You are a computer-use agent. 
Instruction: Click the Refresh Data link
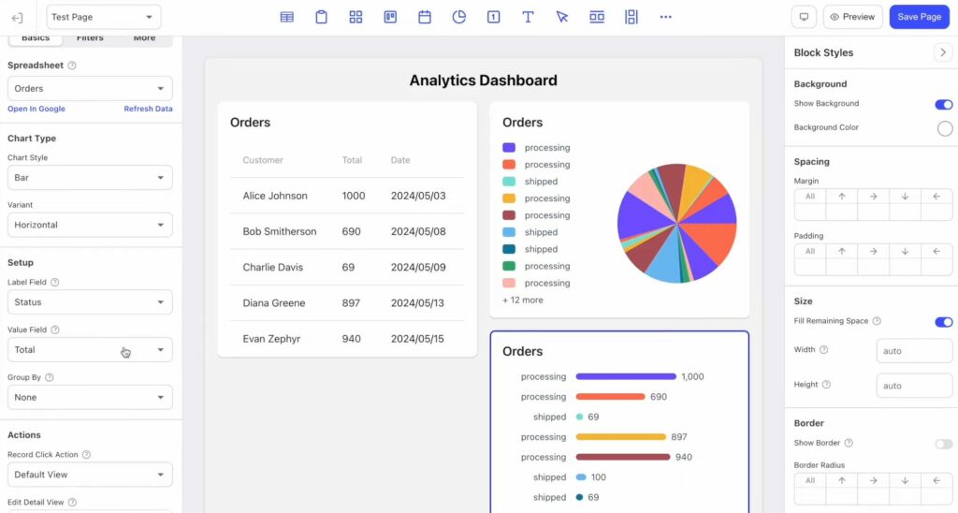click(148, 109)
